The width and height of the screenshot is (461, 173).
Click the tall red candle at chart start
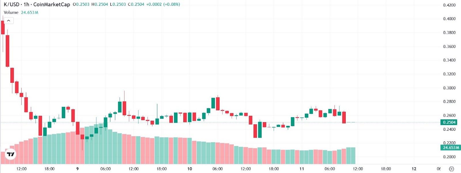coord(7,51)
